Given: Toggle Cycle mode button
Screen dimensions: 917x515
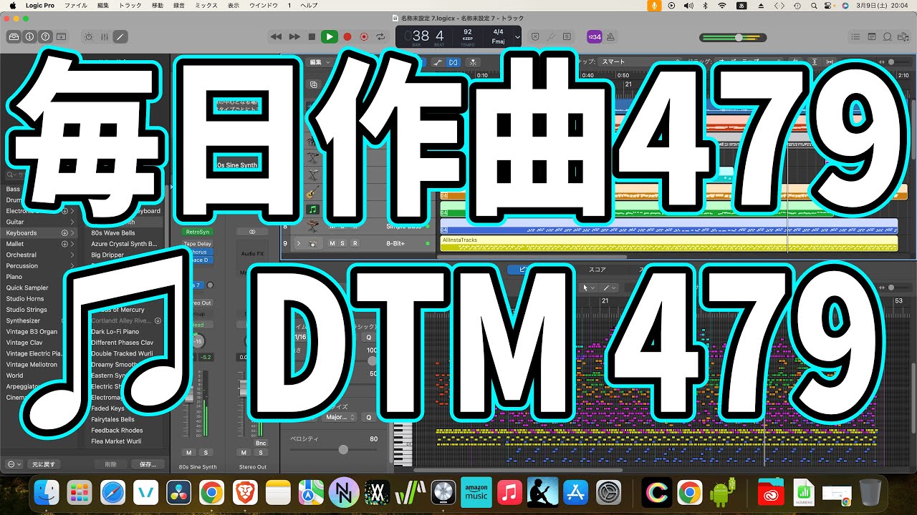Looking at the screenshot, I should click(x=380, y=36).
